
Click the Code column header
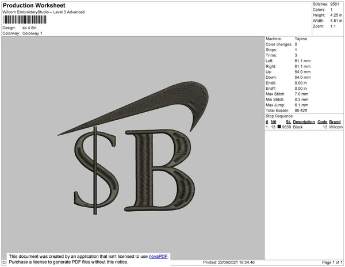[323, 122]
